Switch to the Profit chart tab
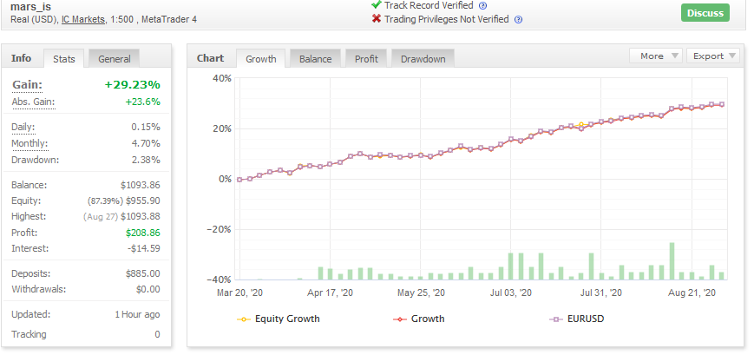 coord(366,59)
